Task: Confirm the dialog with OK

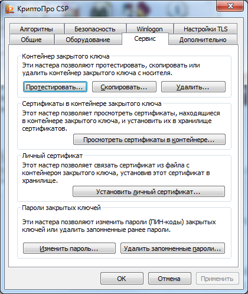Action: point(122,279)
